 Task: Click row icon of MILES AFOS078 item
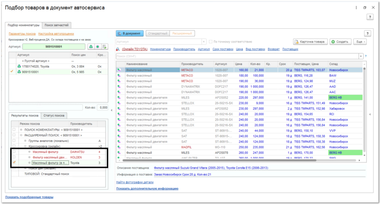[x=119, y=153]
